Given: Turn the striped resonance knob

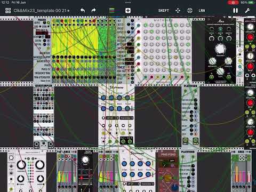Looking at the screenshot, I should tap(212, 61).
